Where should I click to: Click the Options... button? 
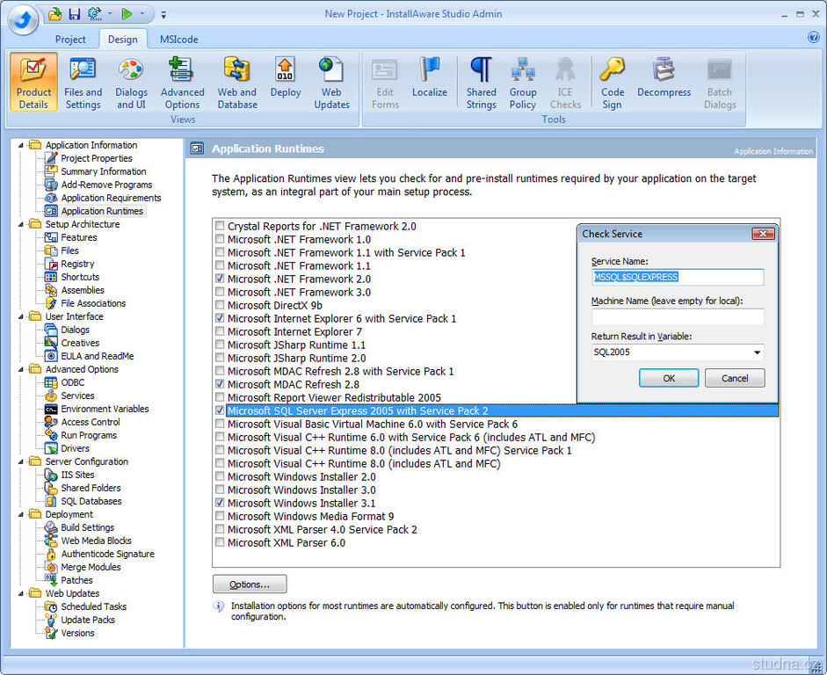[x=250, y=584]
